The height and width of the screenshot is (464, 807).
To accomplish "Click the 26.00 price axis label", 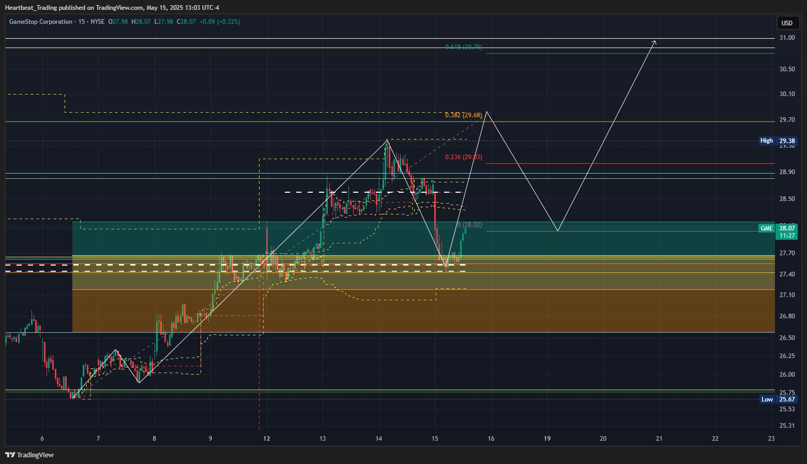I will (787, 375).
